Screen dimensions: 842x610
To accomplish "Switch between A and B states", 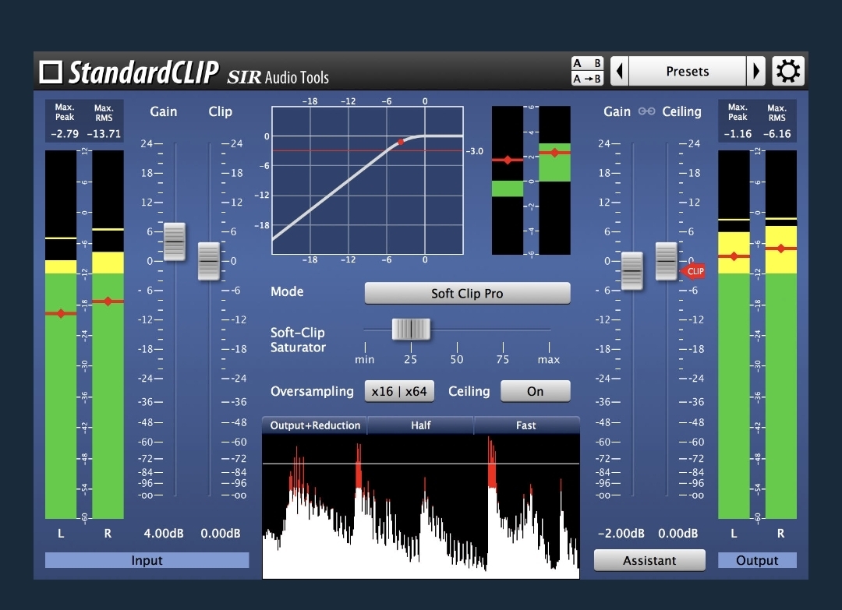I will pyautogui.click(x=586, y=64).
